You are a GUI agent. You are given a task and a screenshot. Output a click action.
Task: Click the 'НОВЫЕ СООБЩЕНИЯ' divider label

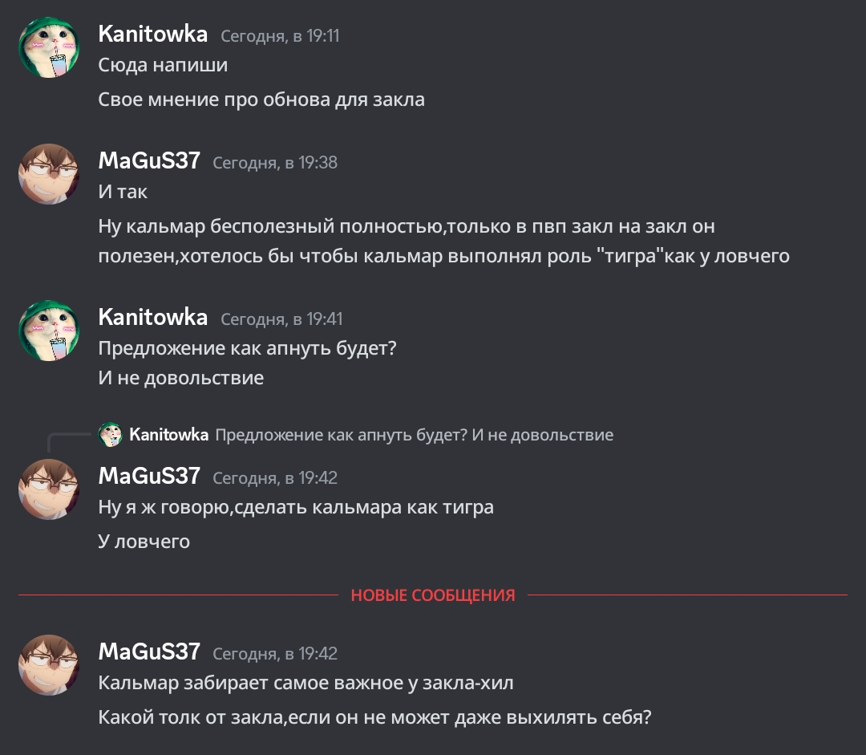[x=433, y=595]
